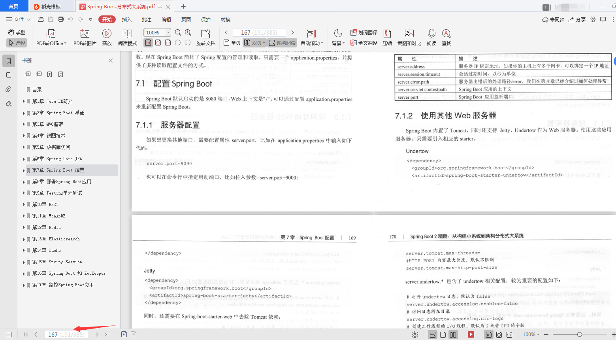616x340 pixels.
Task: Start 朗读 read aloud
Action: (431, 38)
